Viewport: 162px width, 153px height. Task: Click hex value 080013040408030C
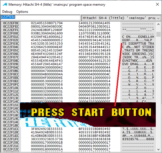(47, 26)
